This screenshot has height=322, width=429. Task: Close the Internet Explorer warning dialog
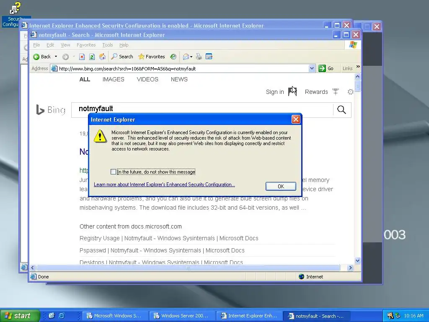(296, 119)
